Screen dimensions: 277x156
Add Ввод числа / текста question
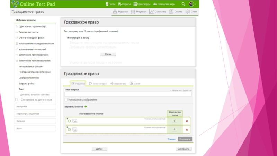click(28, 32)
